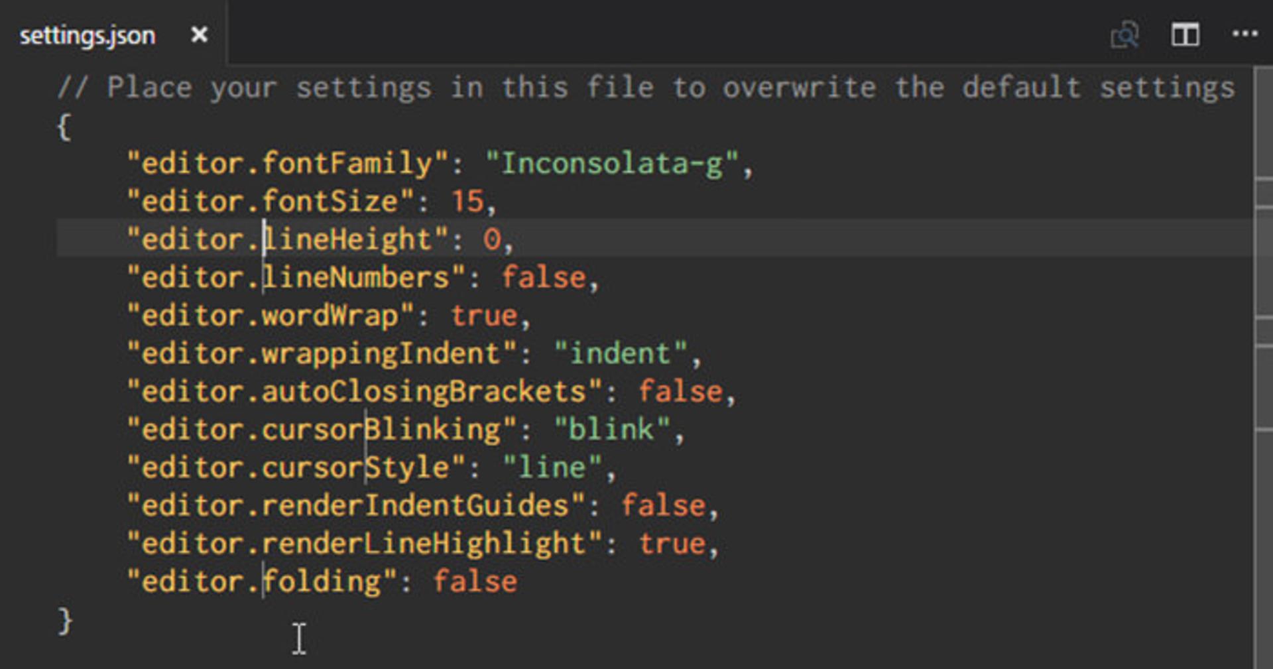The image size is (1273, 669).
Task: Click the "indent" wrappingIndent value
Action: pos(621,353)
